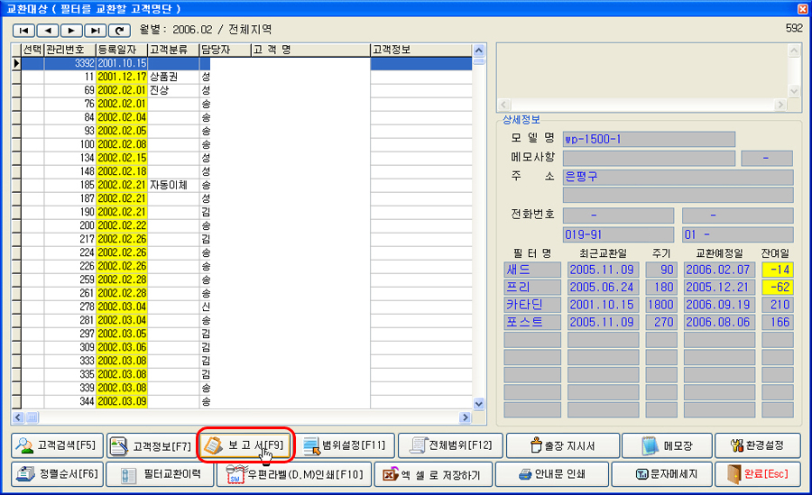Open 환경설정 settings button
This screenshot has height=495, width=812.
757,445
